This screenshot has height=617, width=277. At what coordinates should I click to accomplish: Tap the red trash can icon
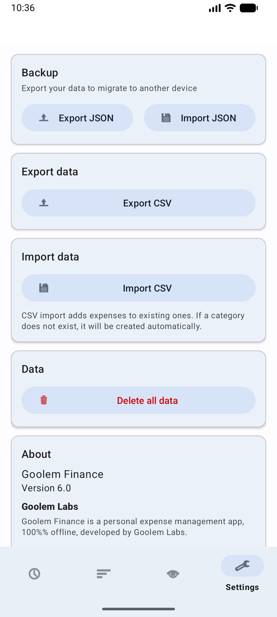(x=44, y=400)
